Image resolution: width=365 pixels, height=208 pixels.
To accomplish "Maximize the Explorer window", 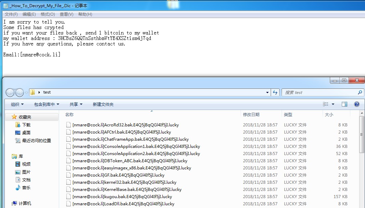I will pos(344,80).
